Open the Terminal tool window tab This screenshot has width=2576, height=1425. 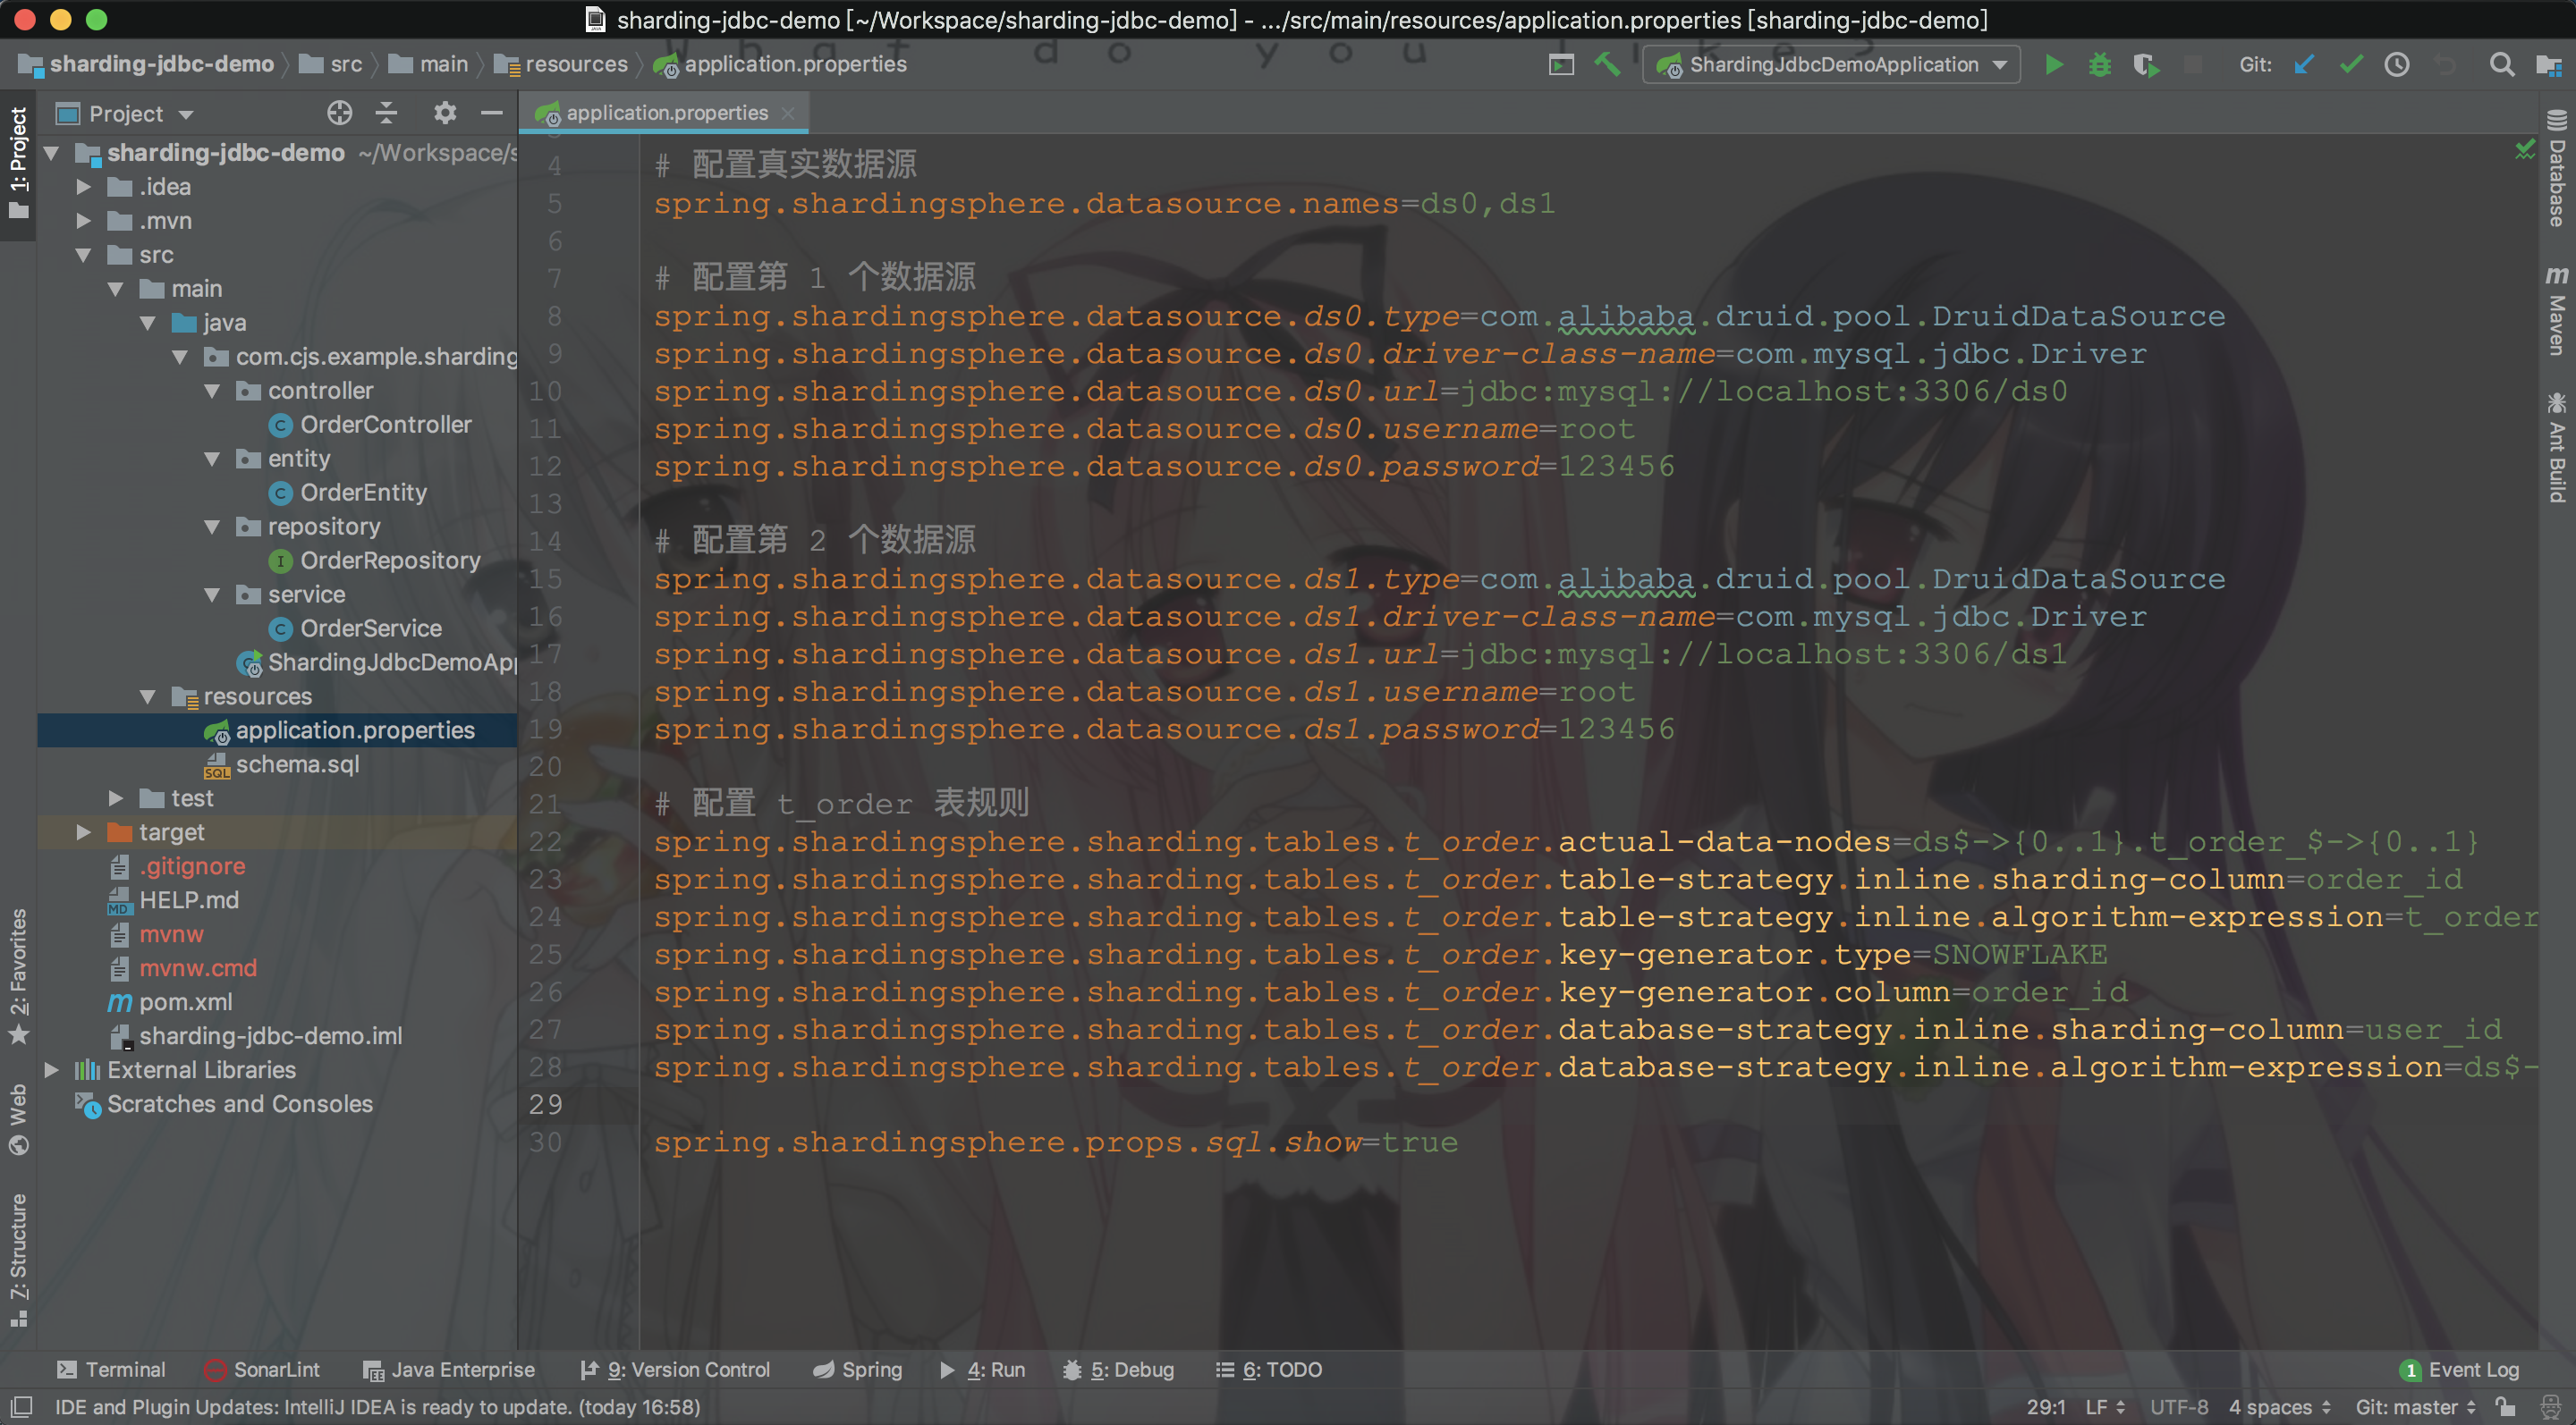click(x=110, y=1369)
